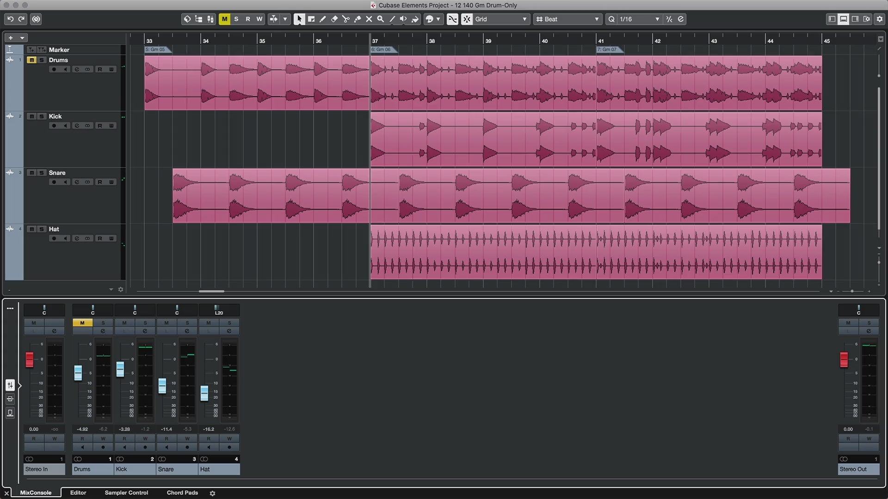Mute the Snare track in track list
This screenshot has height=499, width=888.
(31, 172)
